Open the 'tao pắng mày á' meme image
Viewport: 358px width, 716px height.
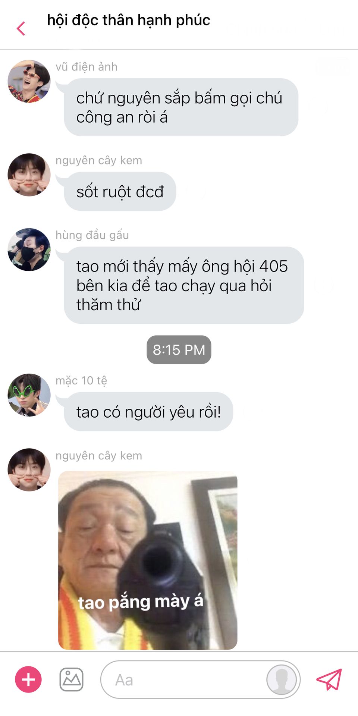(x=148, y=560)
